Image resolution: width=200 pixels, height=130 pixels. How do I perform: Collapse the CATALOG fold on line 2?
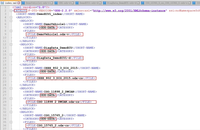pos(11,11)
